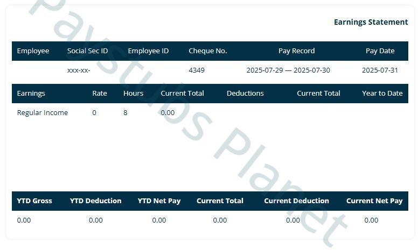Click the Cheque No. header
Viewport: 418px width, 250px height.
point(208,51)
